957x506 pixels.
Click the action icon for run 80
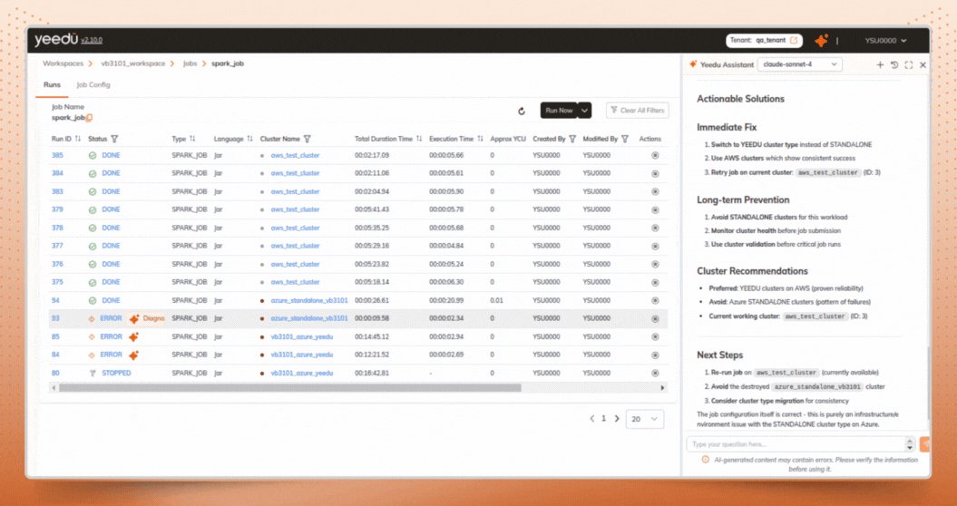coord(656,373)
